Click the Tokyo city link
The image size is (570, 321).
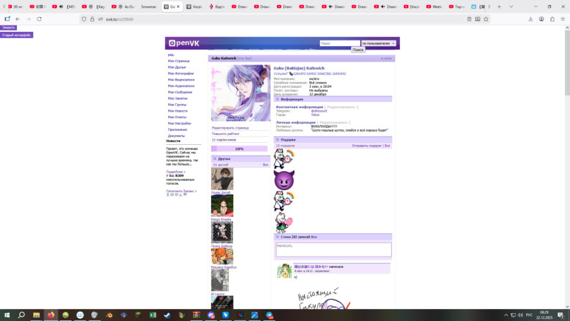(x=315, y=115)
